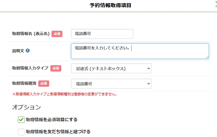Click the 必須 badge next to 取得情報入力タイプ
Screen dimensions: 217x137
click(x=56, y=68)
